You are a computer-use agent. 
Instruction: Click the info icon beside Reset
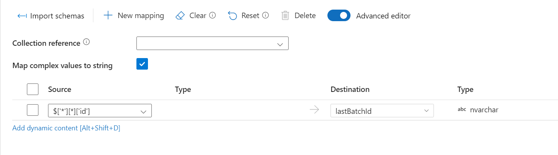tap(266, 15)
